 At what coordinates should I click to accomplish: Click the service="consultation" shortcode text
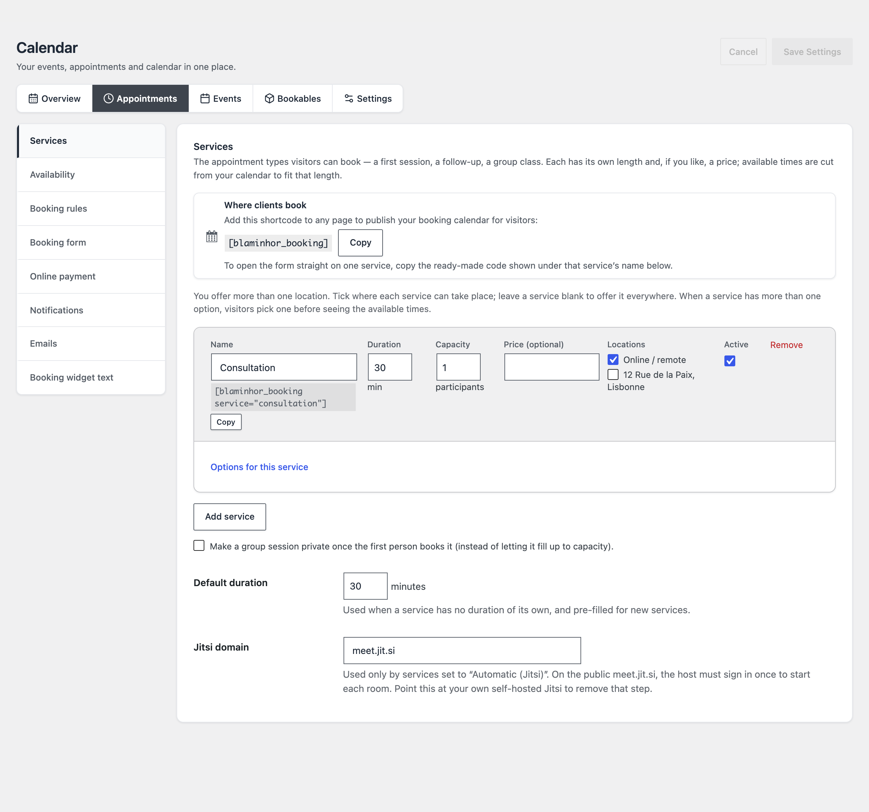tap(283, 397)
